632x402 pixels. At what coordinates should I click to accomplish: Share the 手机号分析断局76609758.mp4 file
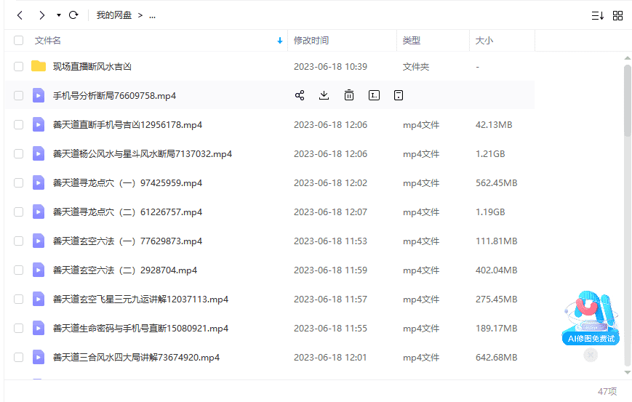click(x=300, y=95)
